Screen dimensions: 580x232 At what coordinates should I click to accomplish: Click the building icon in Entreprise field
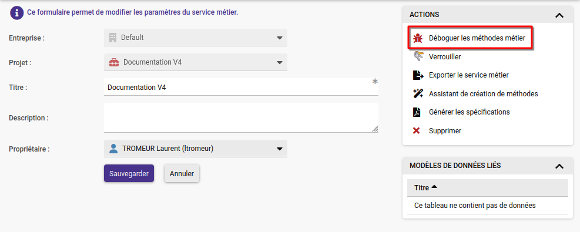point(113,38)
